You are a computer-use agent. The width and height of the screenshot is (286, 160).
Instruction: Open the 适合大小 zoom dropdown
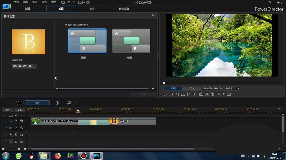click(232, 89)
